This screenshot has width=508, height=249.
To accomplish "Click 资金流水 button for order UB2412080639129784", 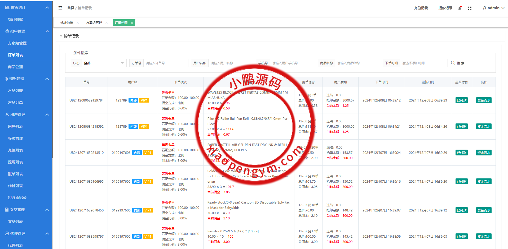I will [484, 100].
